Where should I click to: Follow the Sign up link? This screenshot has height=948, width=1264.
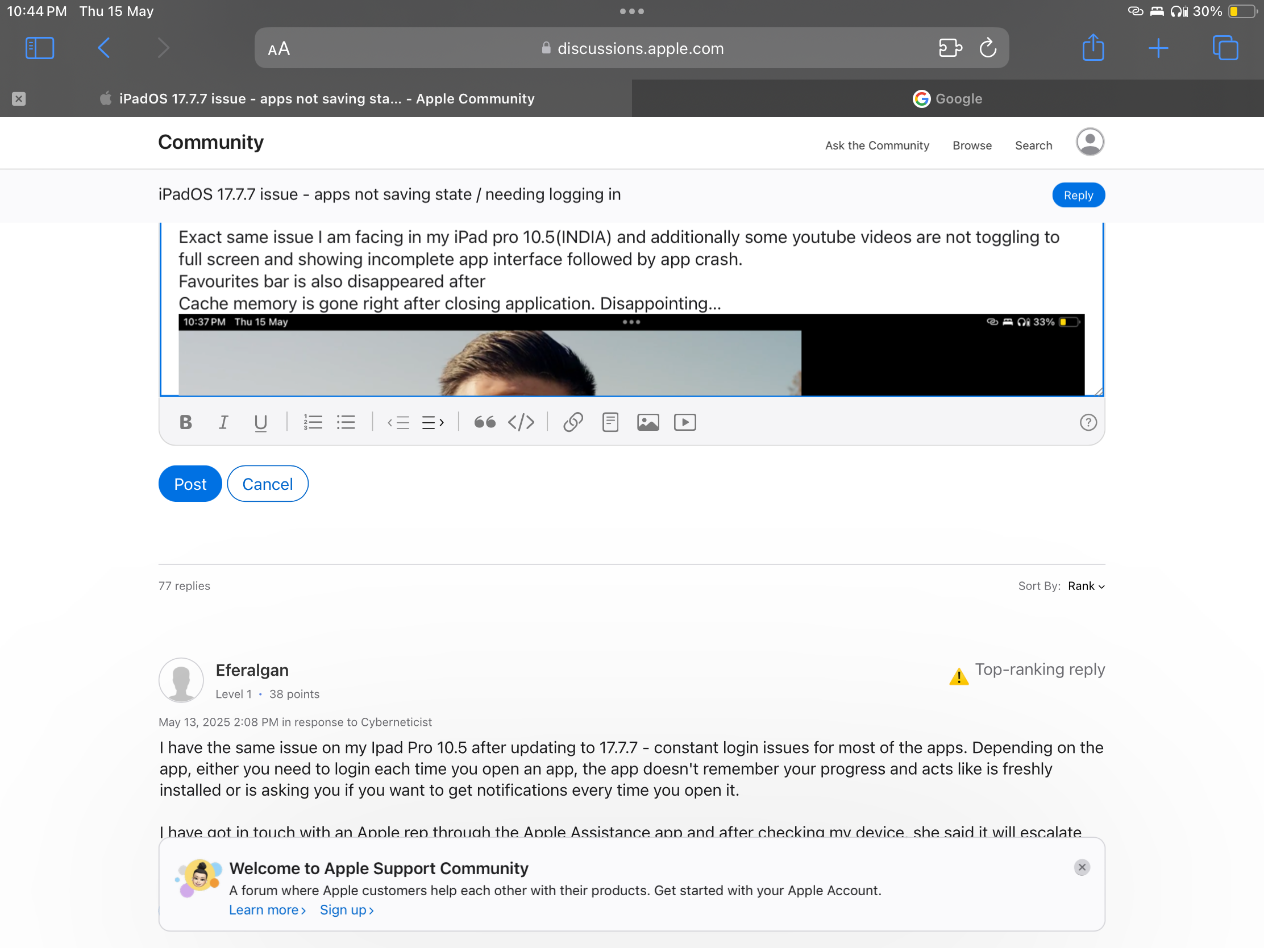pos(346,910)
